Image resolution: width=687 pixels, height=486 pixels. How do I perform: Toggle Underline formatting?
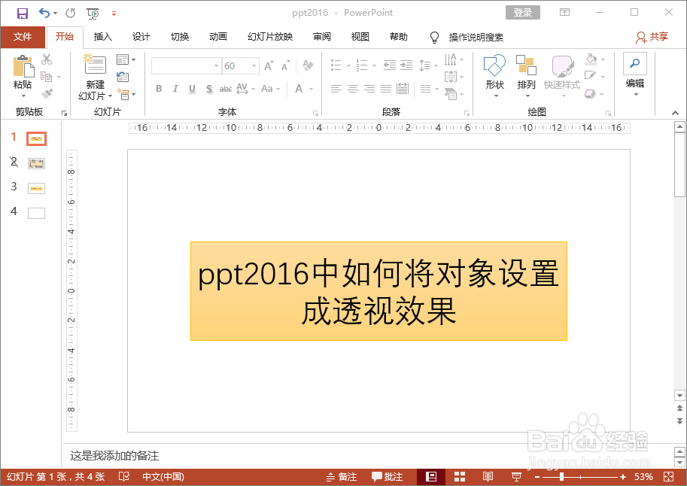[192, 89]
